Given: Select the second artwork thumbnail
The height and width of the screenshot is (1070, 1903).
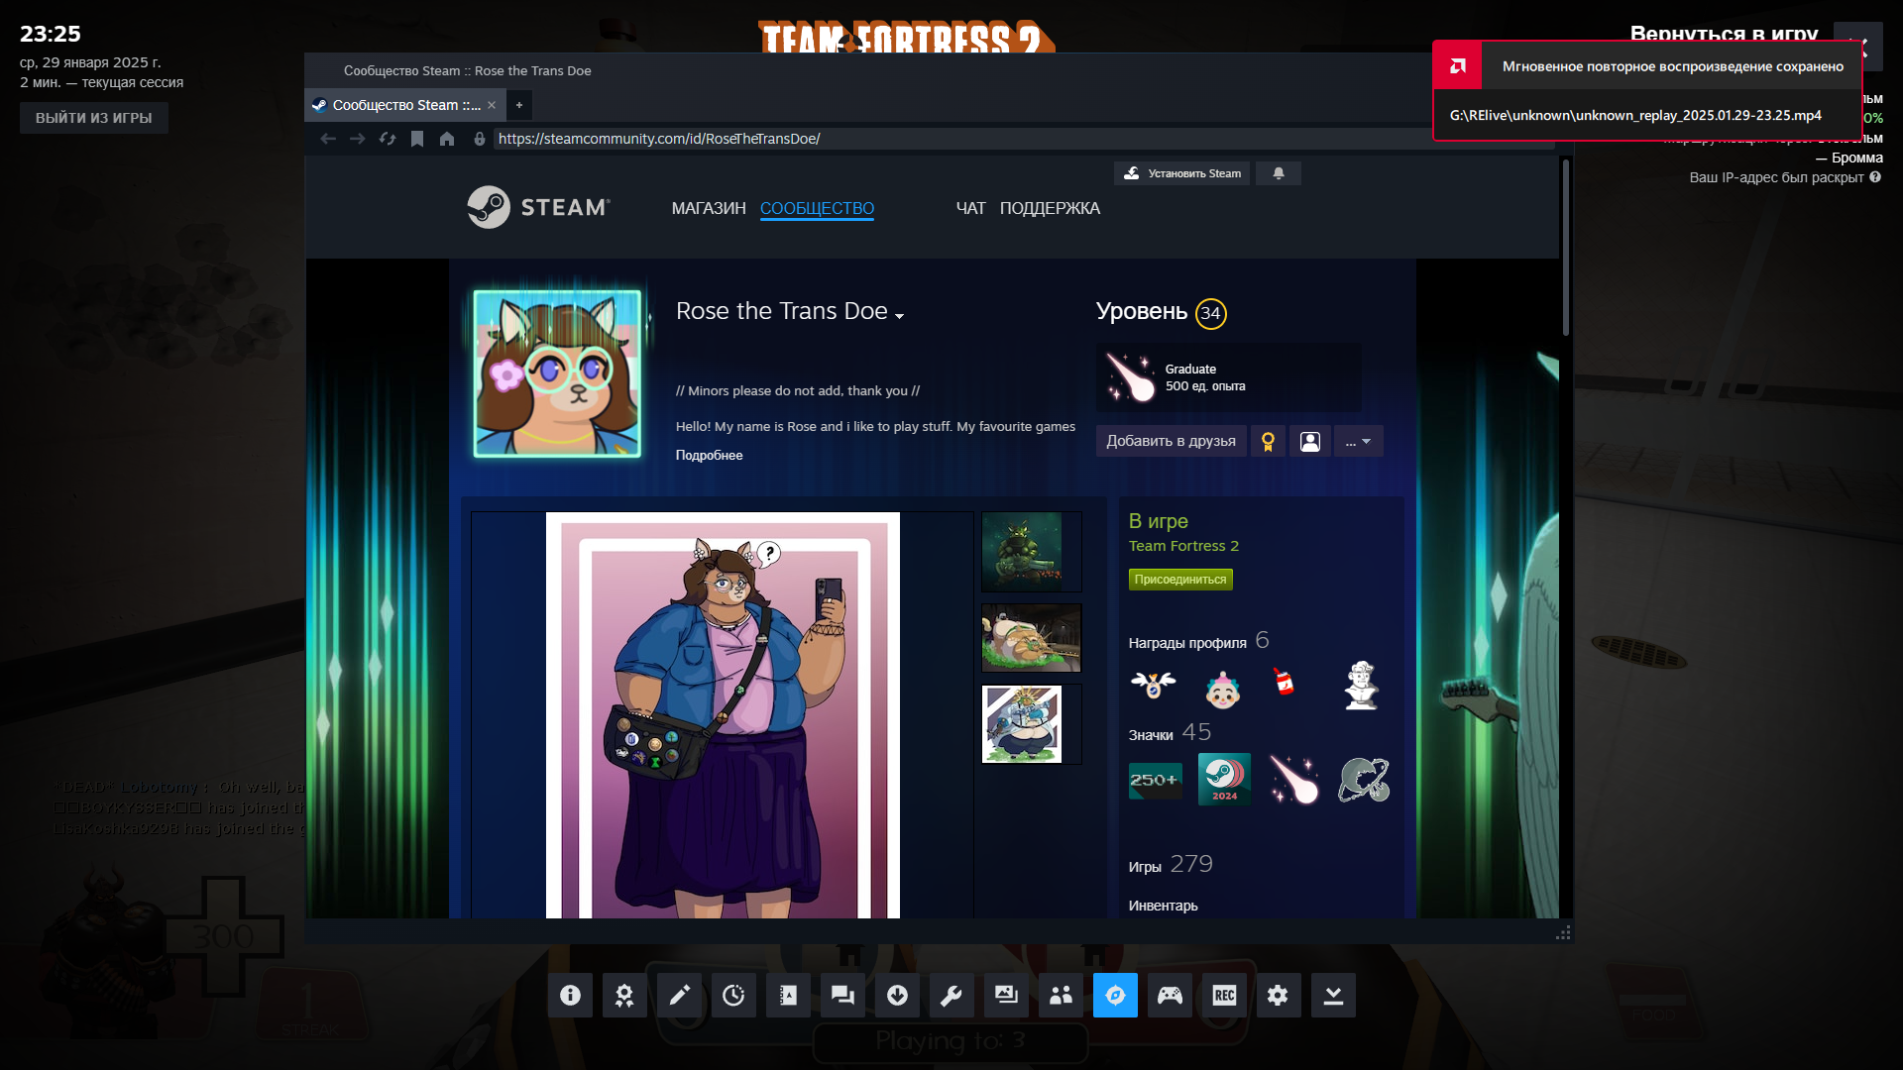Looking at the screenshot, I should tap(1031, 638).
